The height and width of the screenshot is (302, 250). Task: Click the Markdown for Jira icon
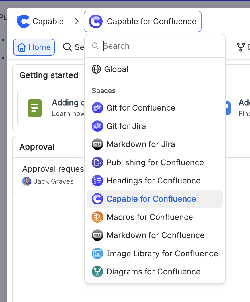[x=97, y=144]
